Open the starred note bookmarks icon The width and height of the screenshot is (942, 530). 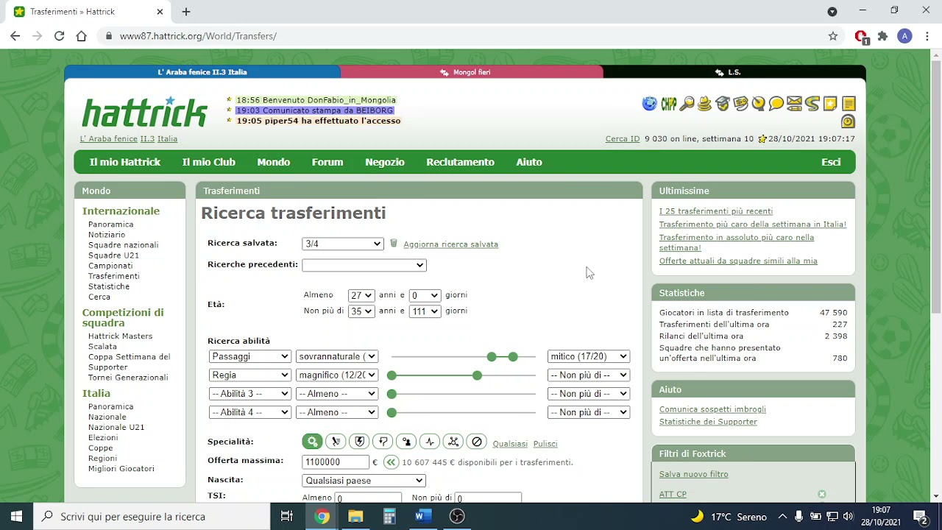point(830,104)
